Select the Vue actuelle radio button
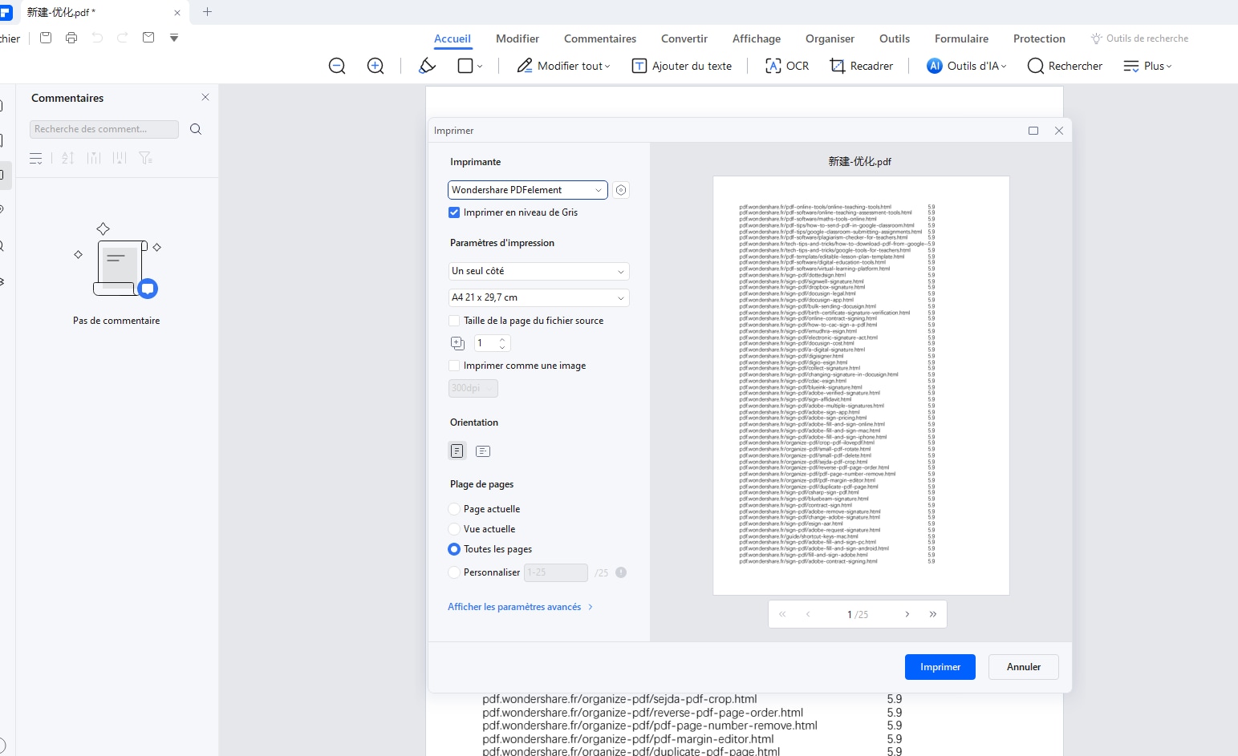The image size is (1238, 756). [454, 529]
